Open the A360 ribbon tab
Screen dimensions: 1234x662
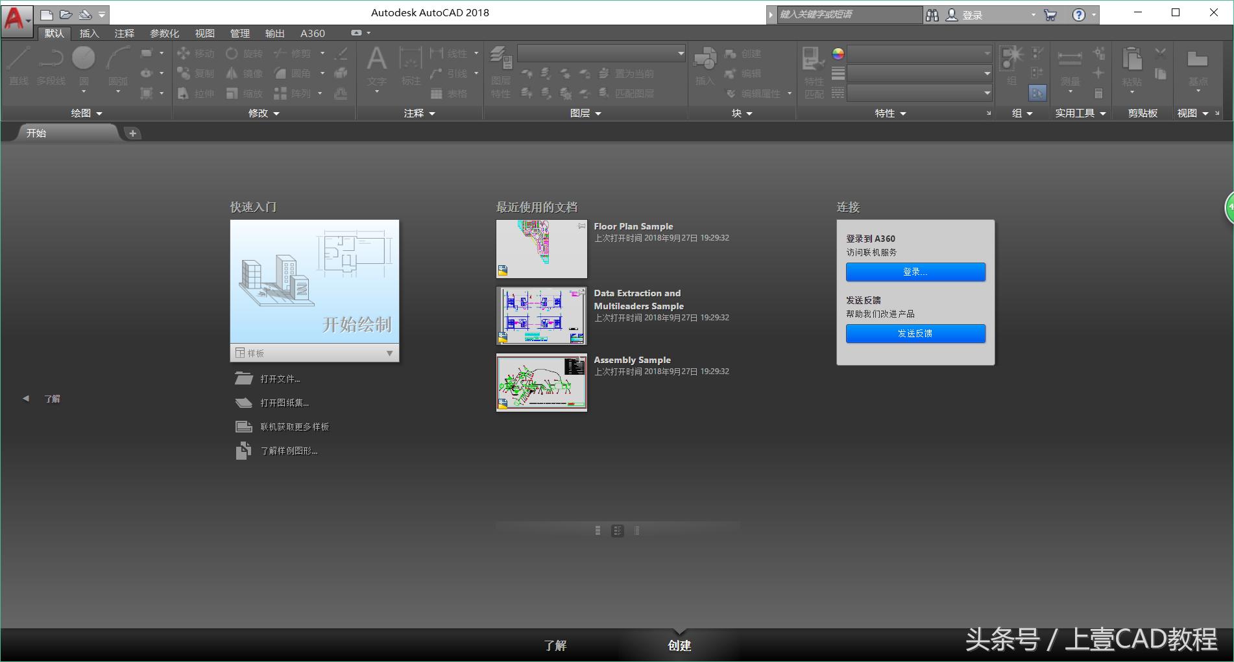pos(312,33)
